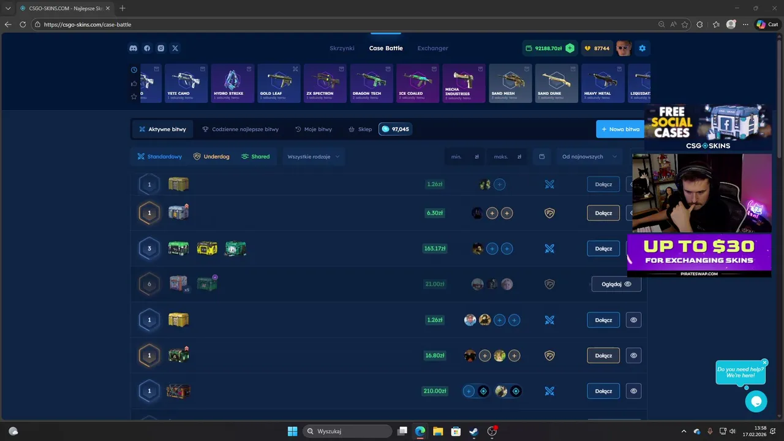Open the user profile avatar
This screenshot has width=784, height=441.
coord(624,48)
